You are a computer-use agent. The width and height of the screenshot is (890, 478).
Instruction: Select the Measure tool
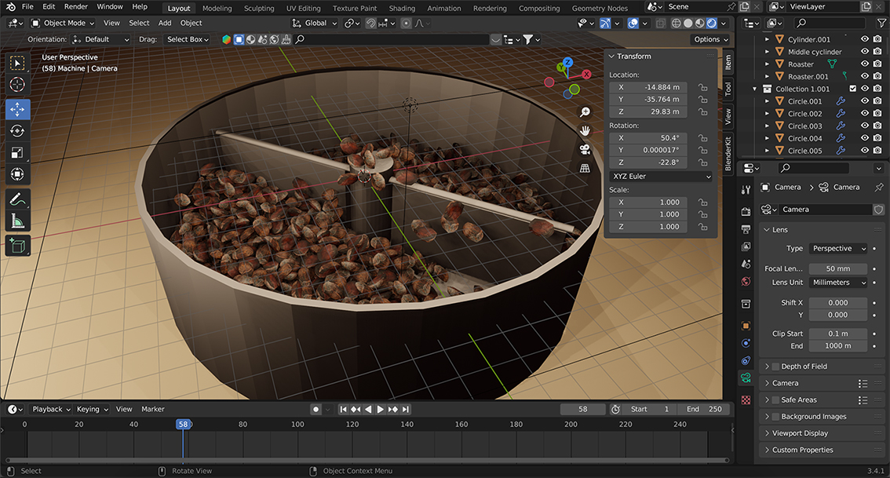click(x=17, y=221)
